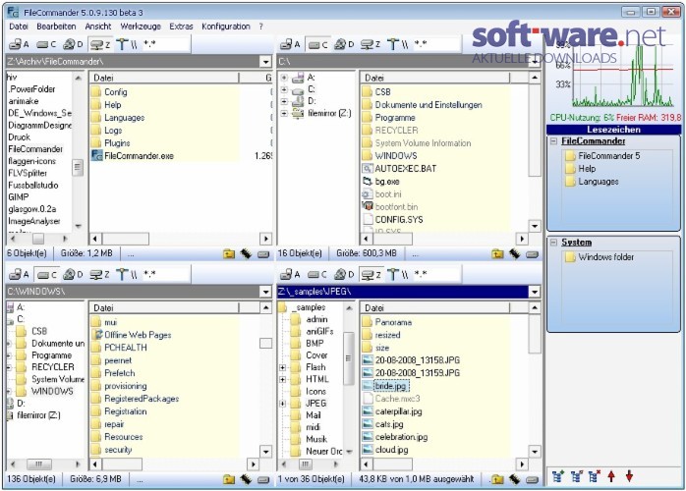Open path dropdown of Z:\_samples\JPEG\ panel

coord(535,292)
